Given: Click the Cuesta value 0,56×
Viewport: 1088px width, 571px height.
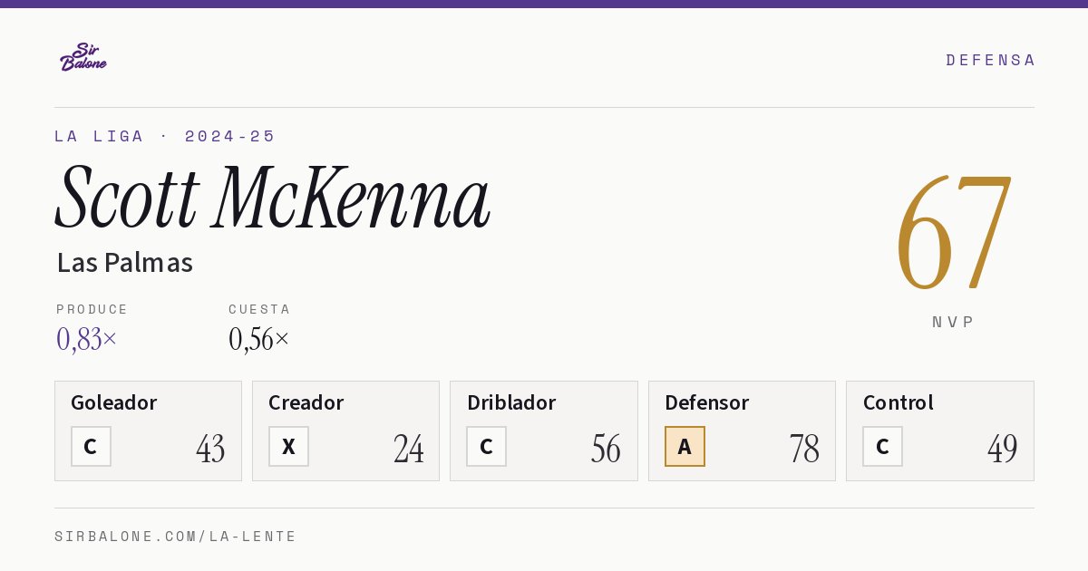Looking at the screenshot, I should (259, 339).
